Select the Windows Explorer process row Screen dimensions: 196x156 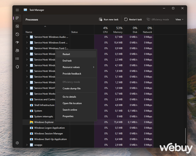click(88, 122)
